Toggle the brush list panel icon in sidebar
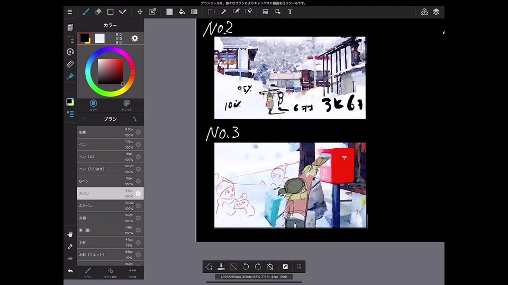The height and width of the screenshot is (285, 508). (x=70, y=114)
